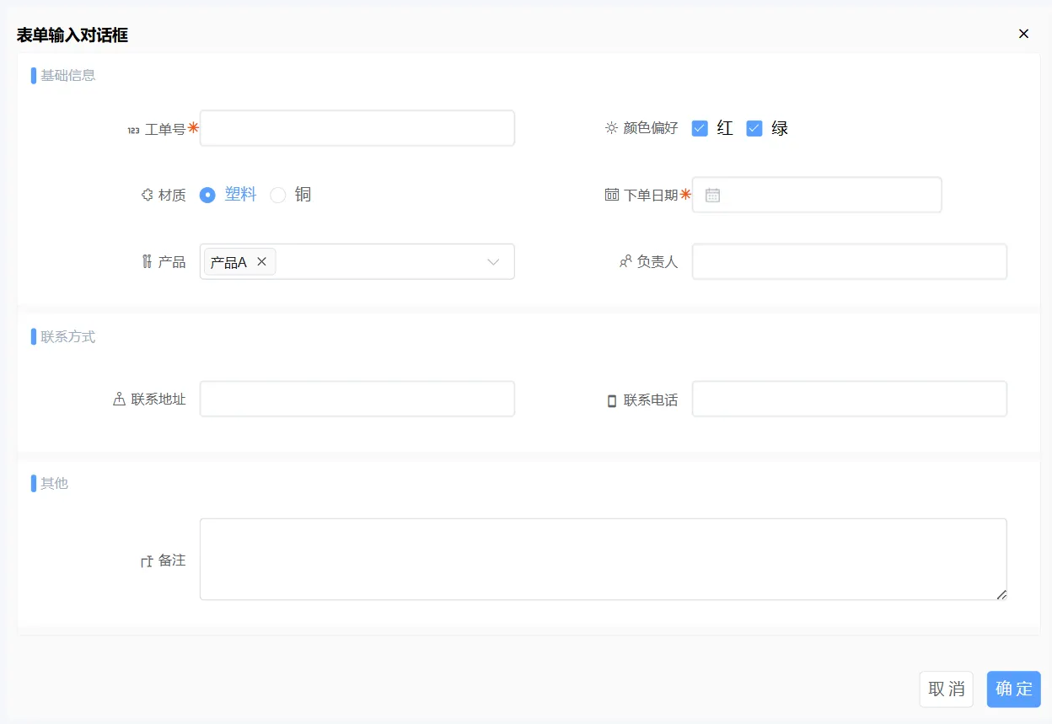Click the location icon beside 联系地址

[120, 399]
